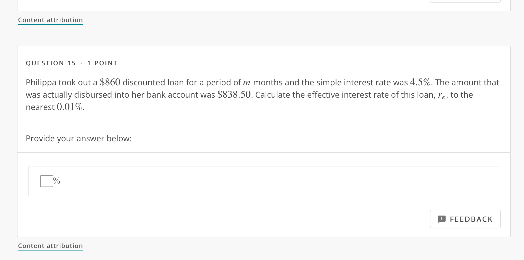This screenshot has height=260, width=524.
Task: Open the top Content attribution link
Action: pyautogui.click(x=50, y=20)
